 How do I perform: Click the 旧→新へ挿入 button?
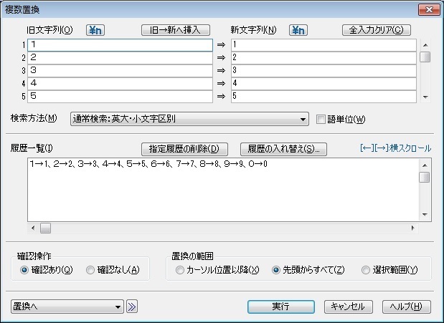pyautogui.click(x=176, y=30)
